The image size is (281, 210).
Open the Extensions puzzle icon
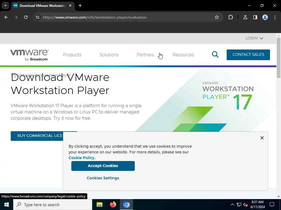tap(231, 17)
